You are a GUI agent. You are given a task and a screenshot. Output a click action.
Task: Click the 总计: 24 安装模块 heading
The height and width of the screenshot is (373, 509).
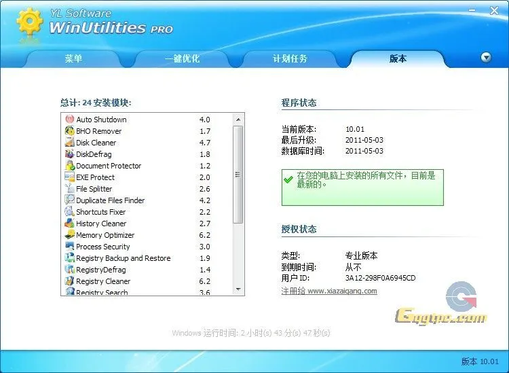pos(96,103)
